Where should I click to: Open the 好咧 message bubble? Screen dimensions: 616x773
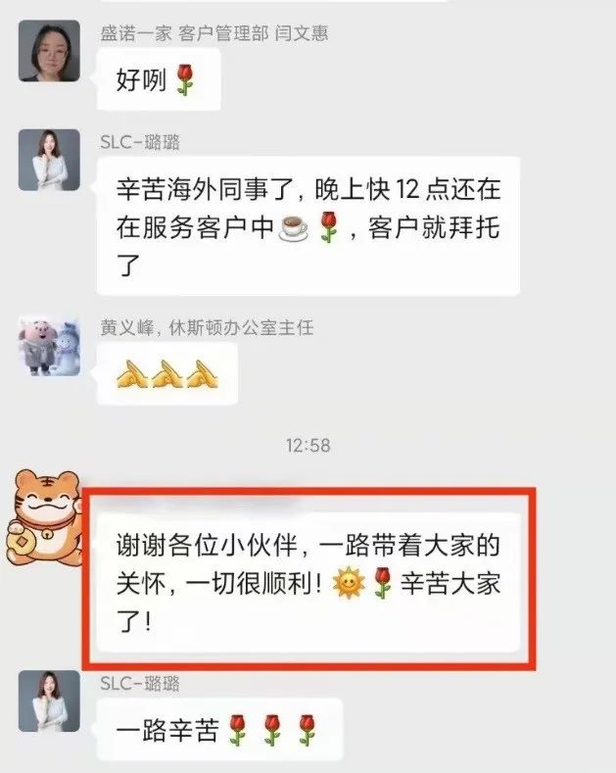click(x=159, y=79)
